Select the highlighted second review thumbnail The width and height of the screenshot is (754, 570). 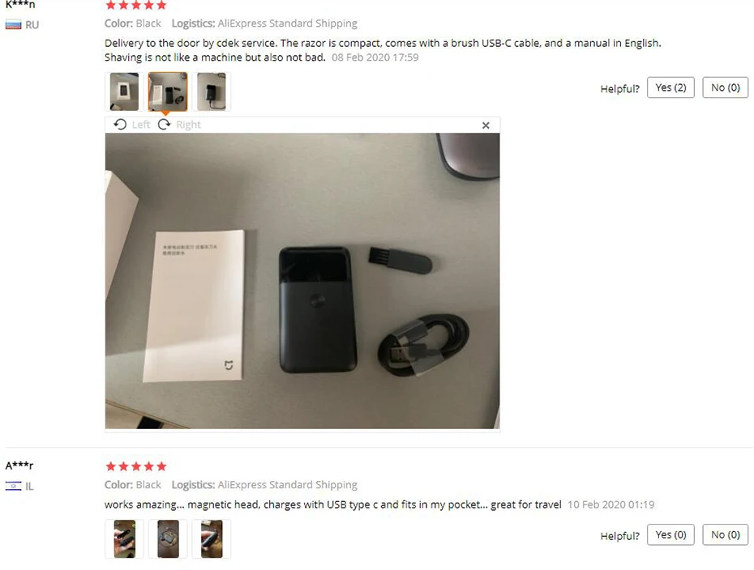tap(168, 91)
